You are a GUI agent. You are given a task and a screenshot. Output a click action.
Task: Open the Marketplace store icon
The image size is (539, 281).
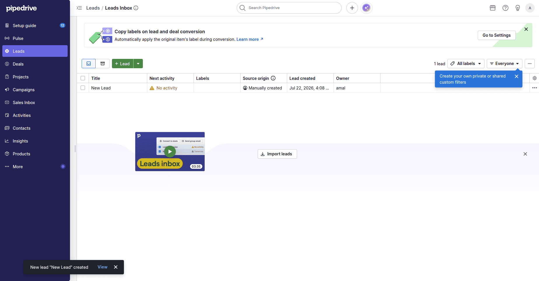pyautogui.click(x=493, y=8)
